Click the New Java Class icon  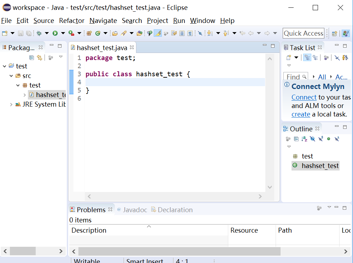(98, 33)
